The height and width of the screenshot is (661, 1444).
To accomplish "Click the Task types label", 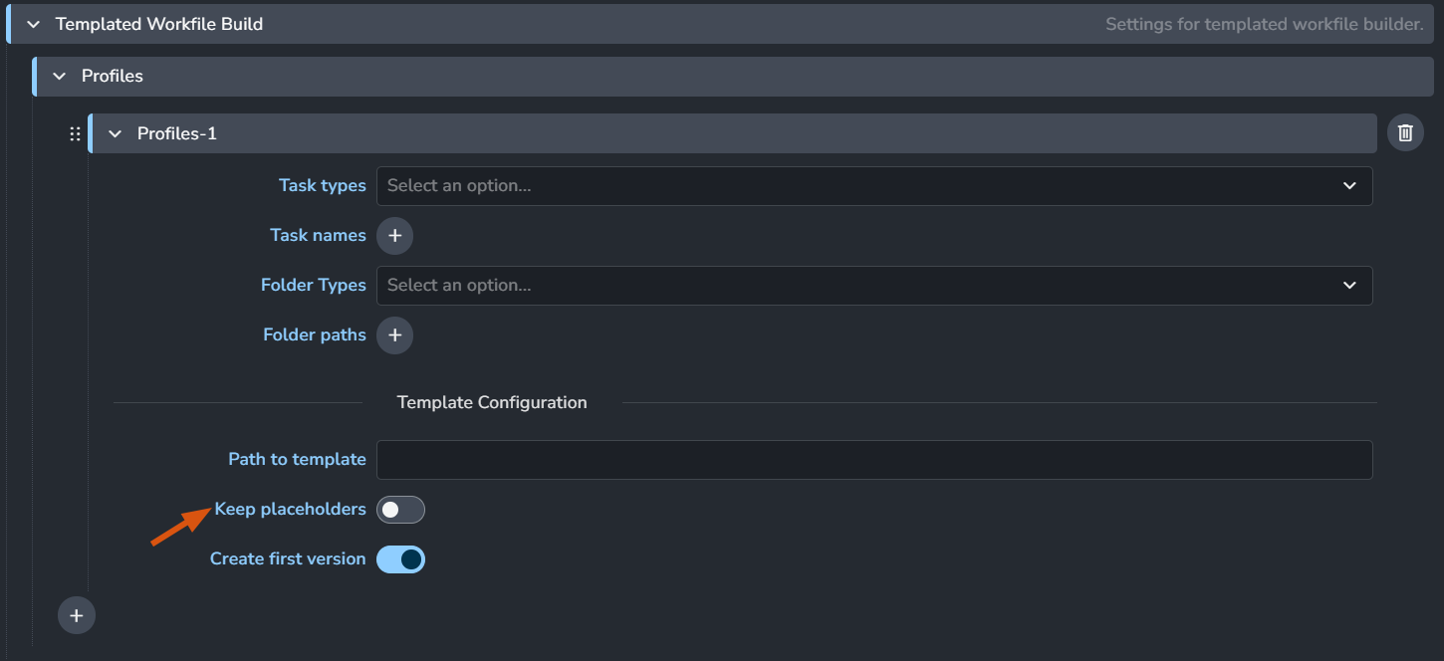I will coord(322,186).
